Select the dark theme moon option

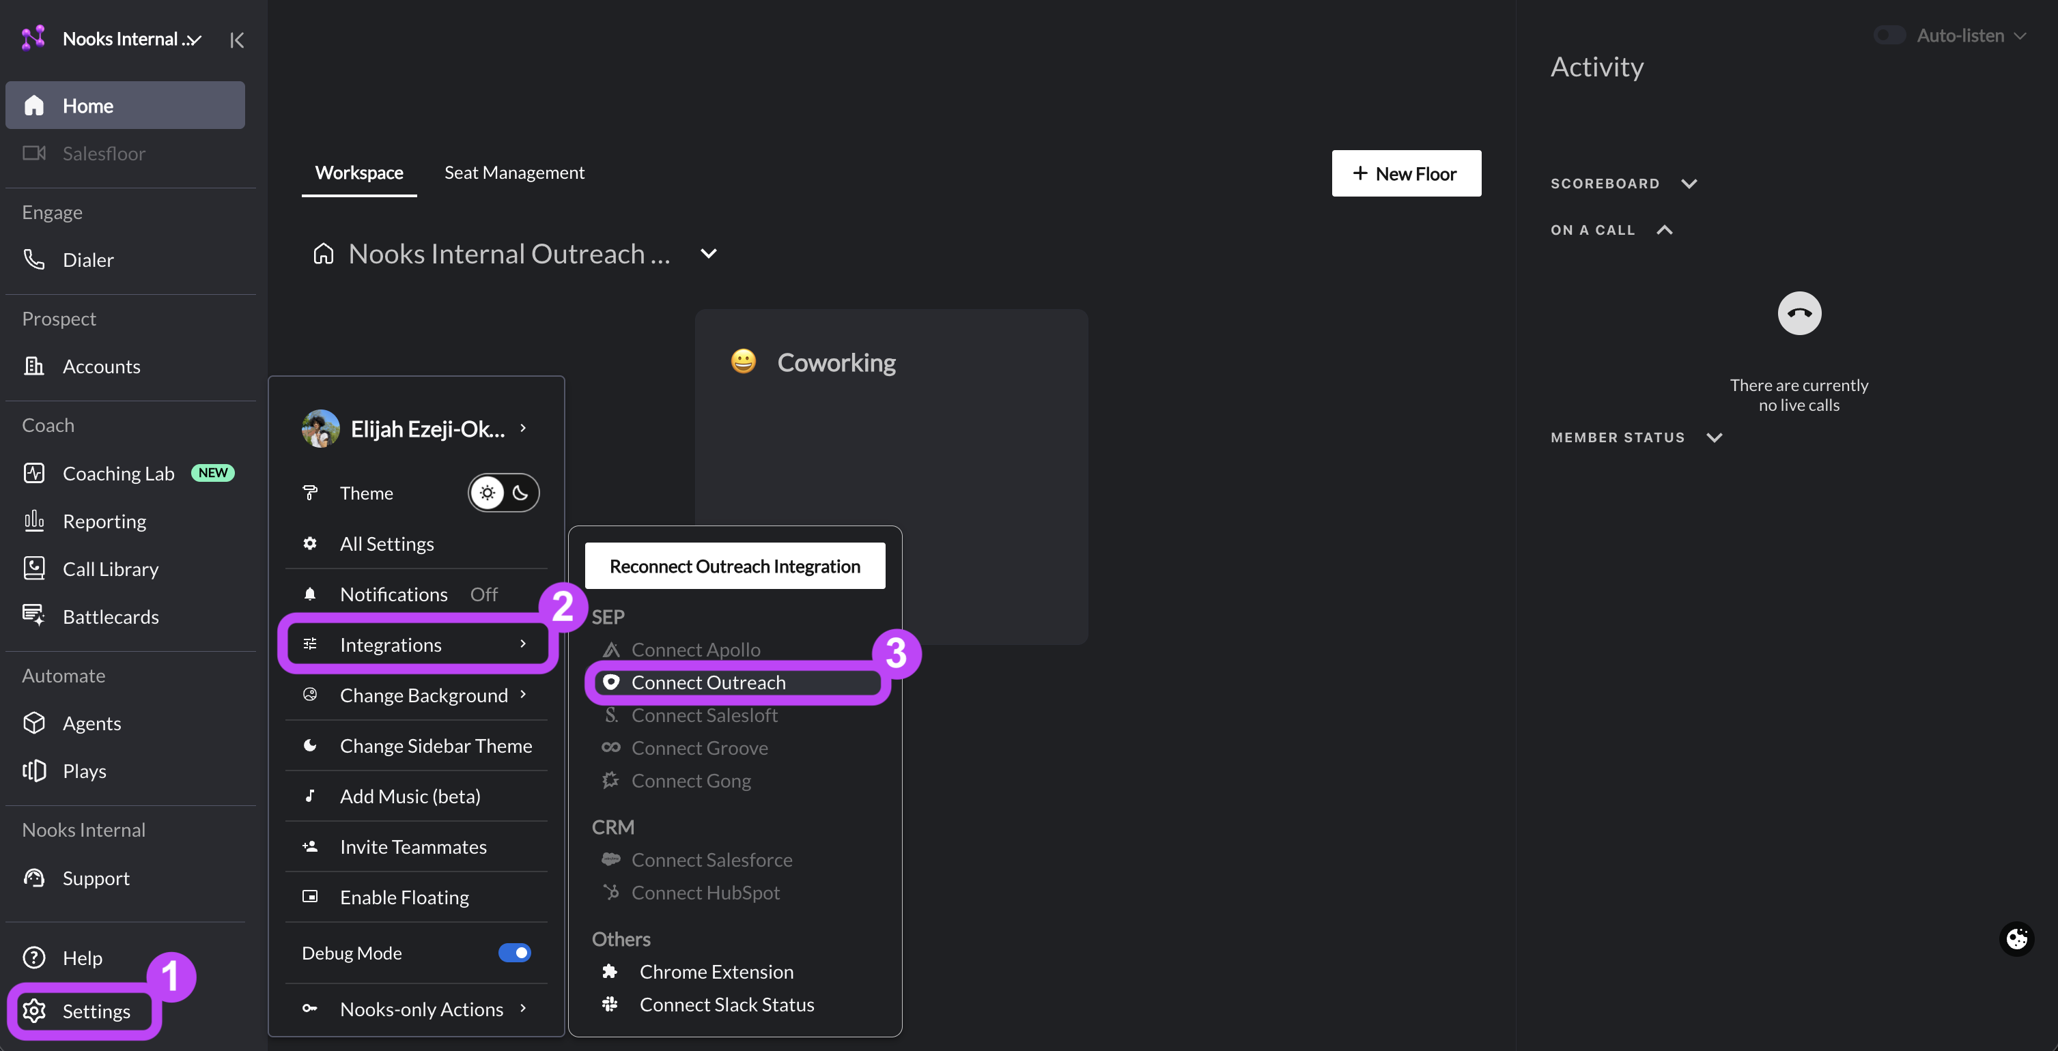pyautogui.click(x=520, y=493)
